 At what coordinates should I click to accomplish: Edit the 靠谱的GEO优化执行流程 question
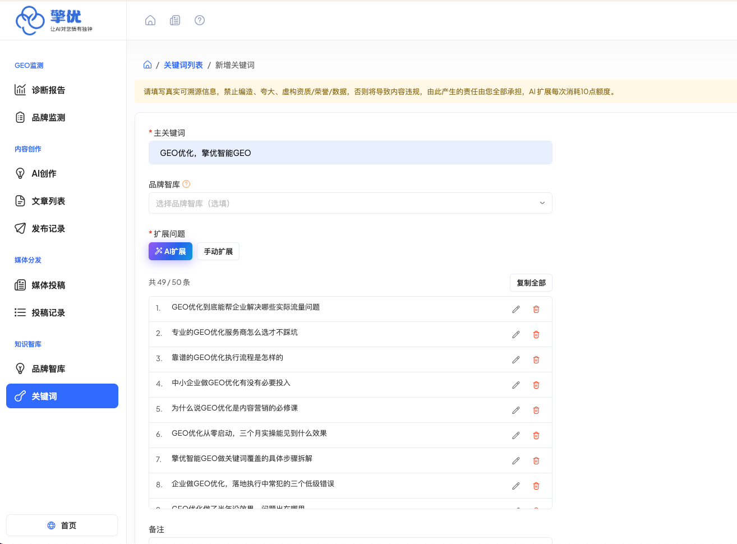516,359
